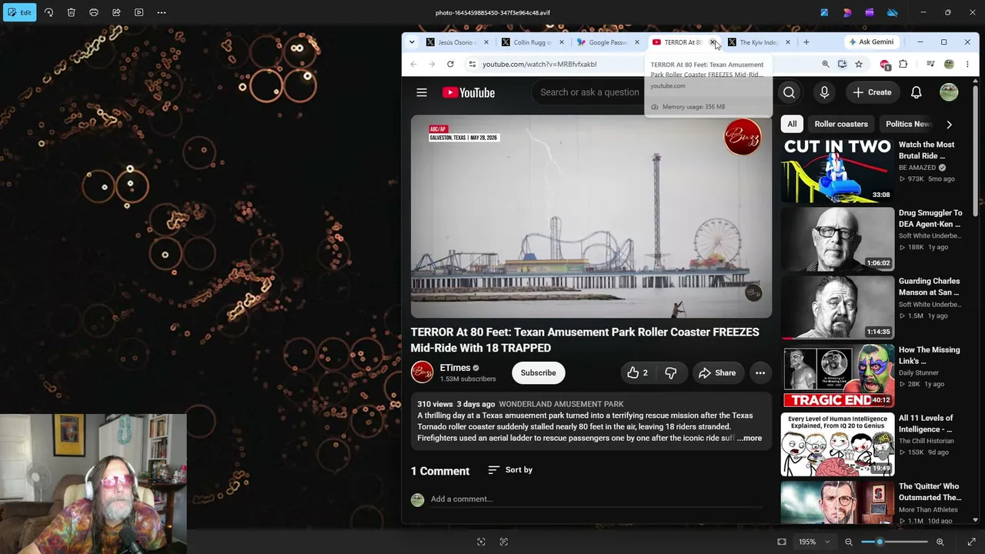Show more filter chips with the arrow
985x554 pixels.
[x=949, y=124]
